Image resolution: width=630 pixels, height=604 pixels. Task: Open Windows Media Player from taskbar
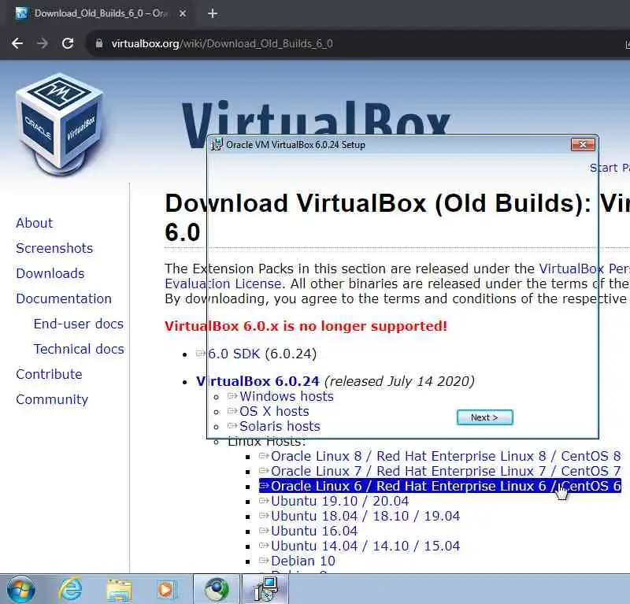[x=166, y=590]
